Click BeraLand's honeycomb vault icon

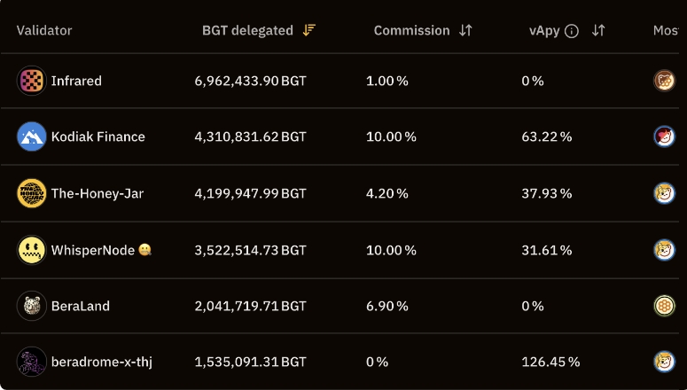coord(664,306)
